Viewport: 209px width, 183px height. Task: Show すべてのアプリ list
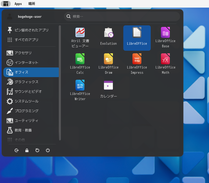pos(31,40)
